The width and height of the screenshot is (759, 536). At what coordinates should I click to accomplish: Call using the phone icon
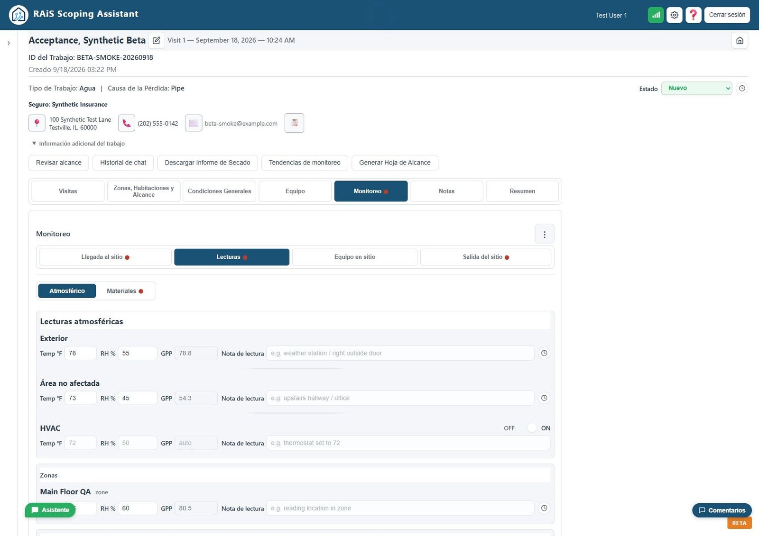point(127,123)
